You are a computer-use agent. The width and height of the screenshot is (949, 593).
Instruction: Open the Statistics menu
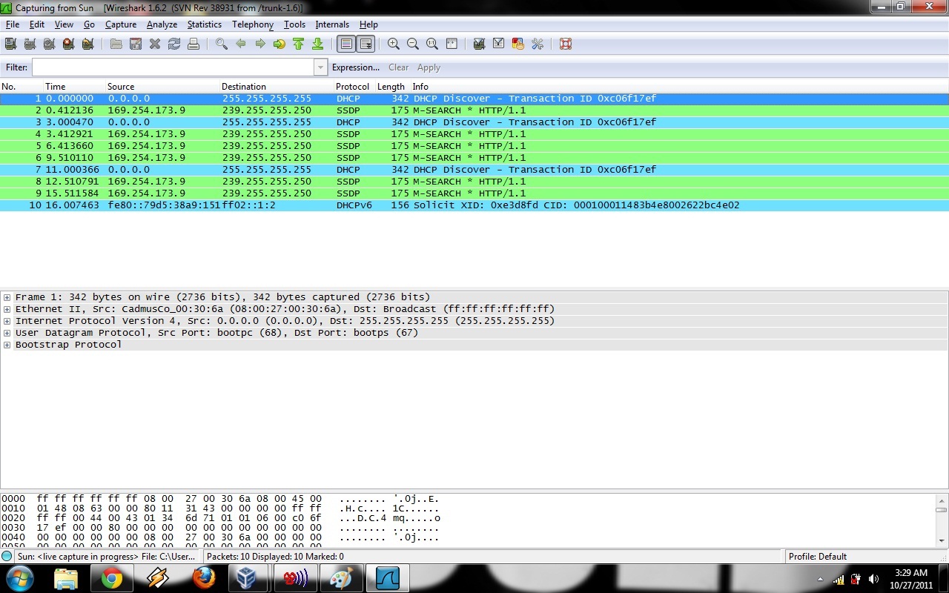[x=204, y=24]
